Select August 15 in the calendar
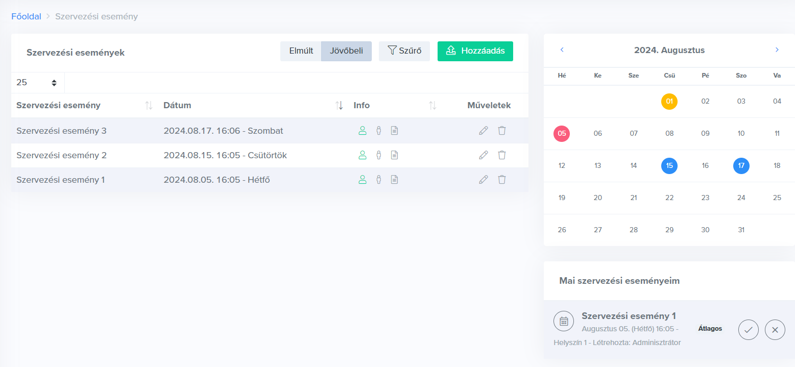 669,166
